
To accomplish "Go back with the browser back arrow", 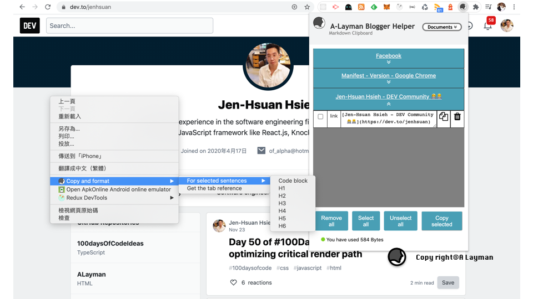I will click(x=22, y=7).
